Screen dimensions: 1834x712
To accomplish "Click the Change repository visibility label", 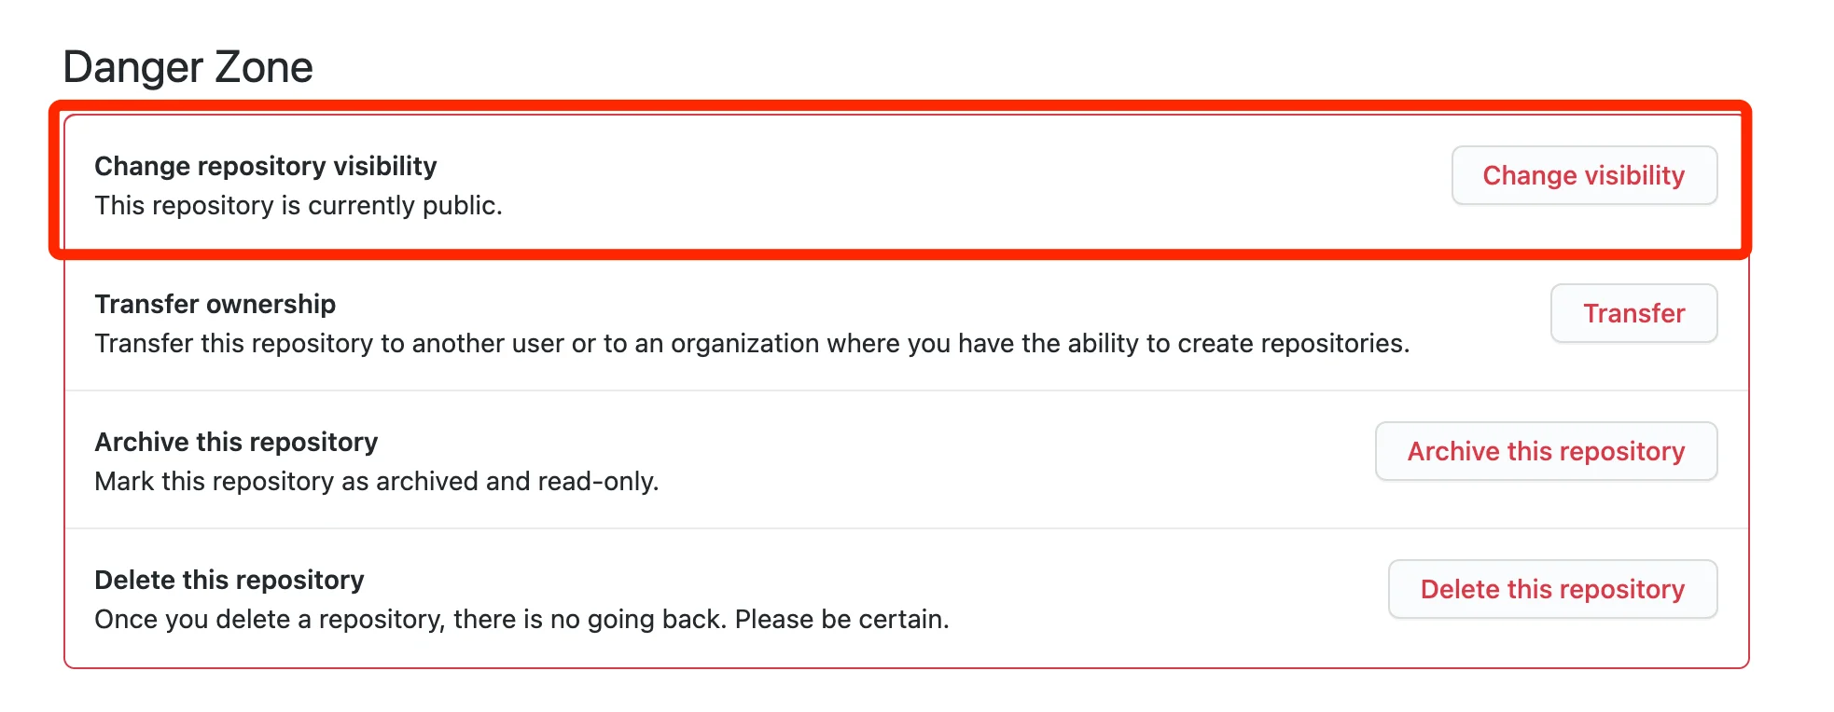I will pyautogui.click(x=265, y=166).
